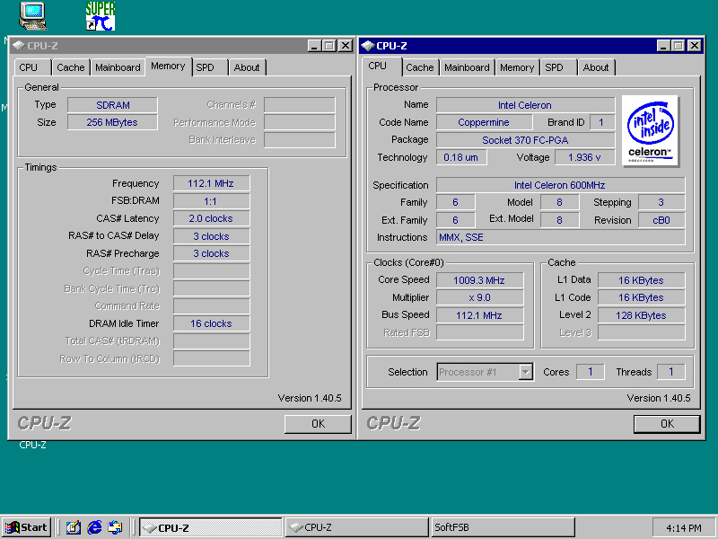Viewport: 718px width, 539px height.
Task: Click the 1.936 v voltage value
Action: pyautogui.click(x=585, y=157)
